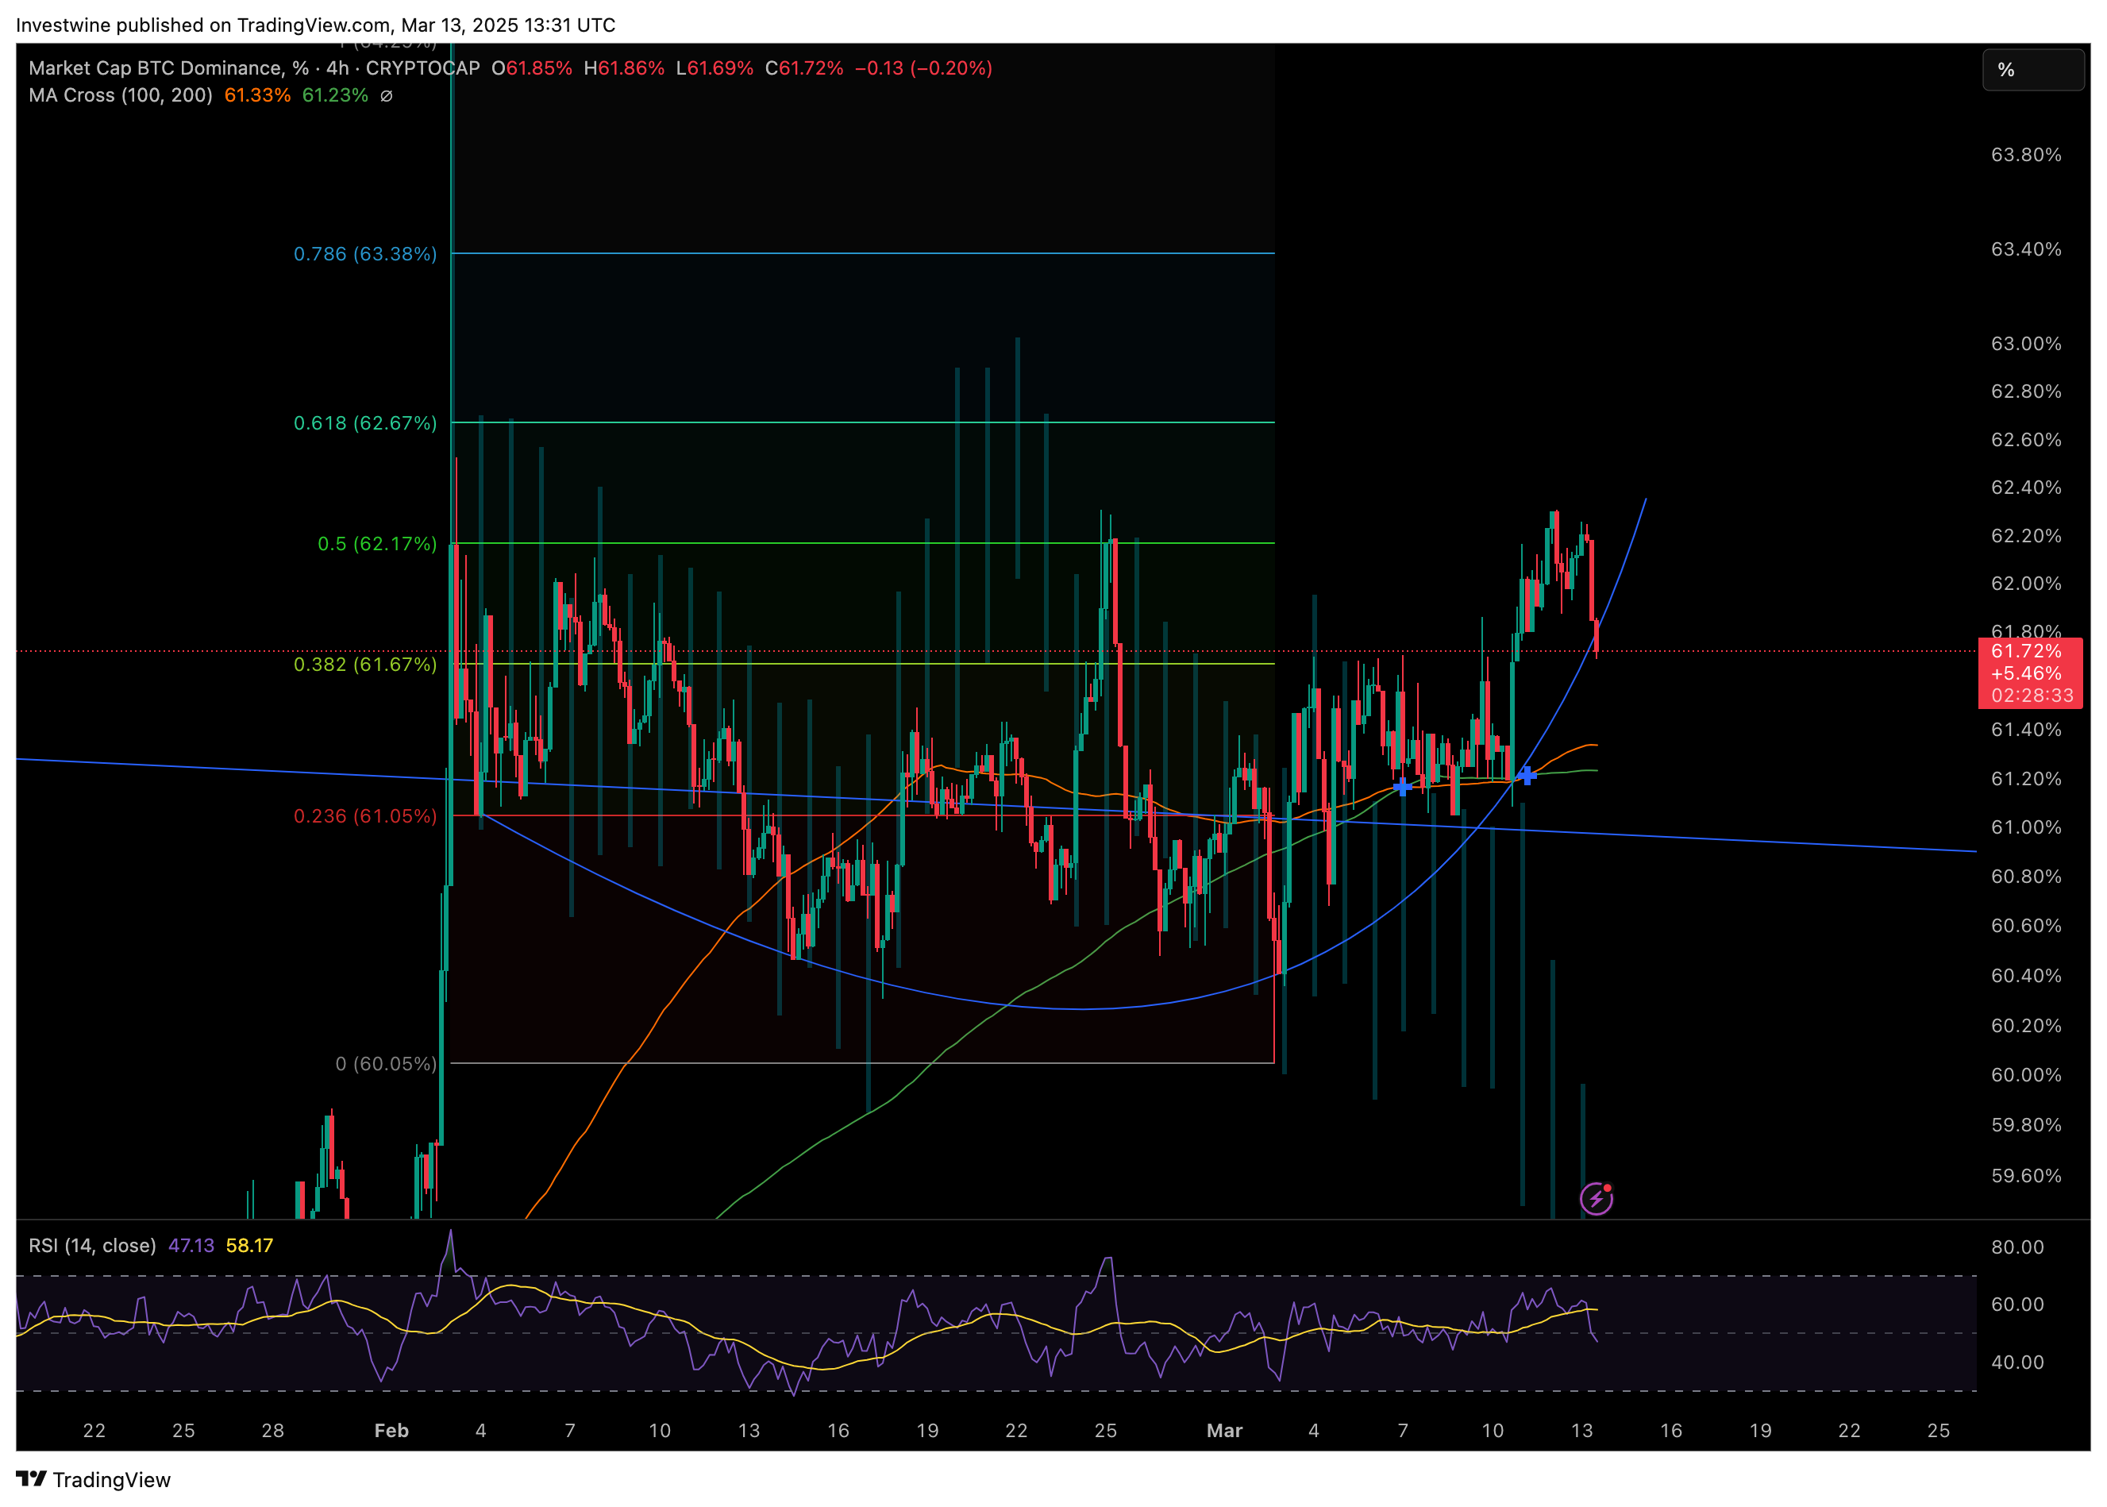Click the low value L61.69%

715,67
